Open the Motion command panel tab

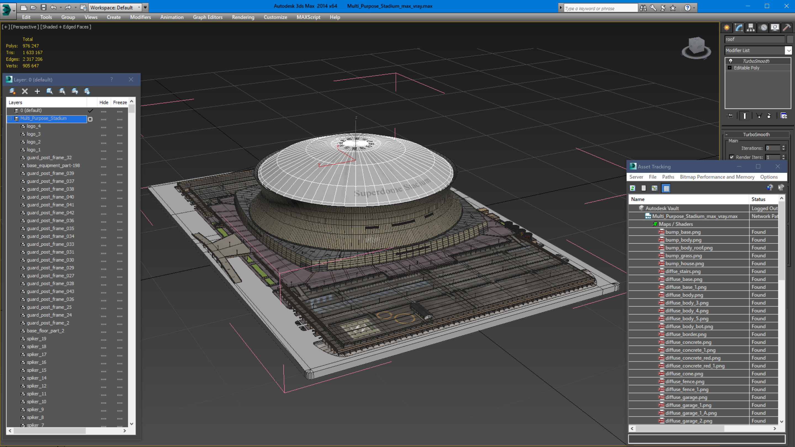pos(763,28)
